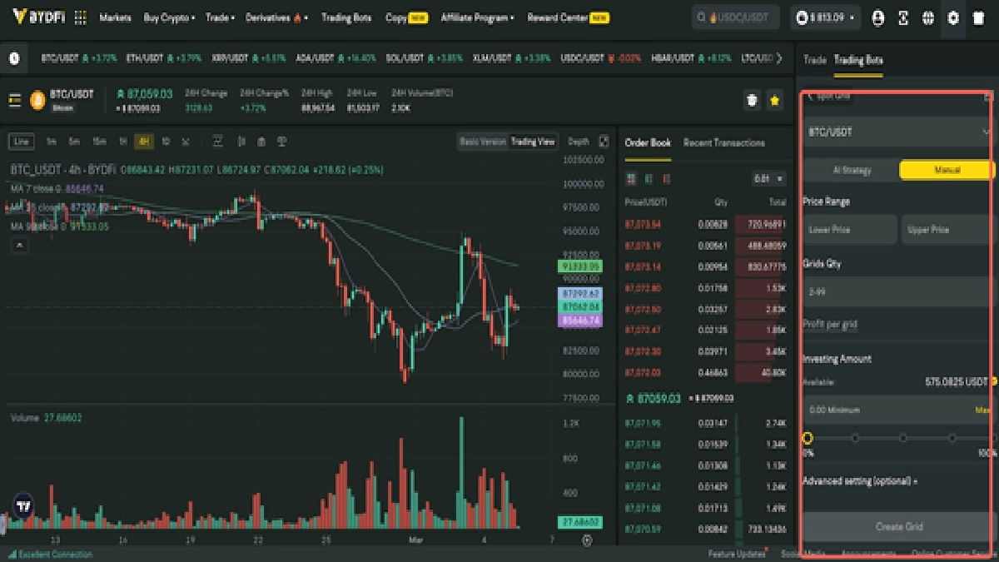The width and height of the screenshot is (999, 562).
Task: Click Max in the investing amount field
Action: pos(982,410)
